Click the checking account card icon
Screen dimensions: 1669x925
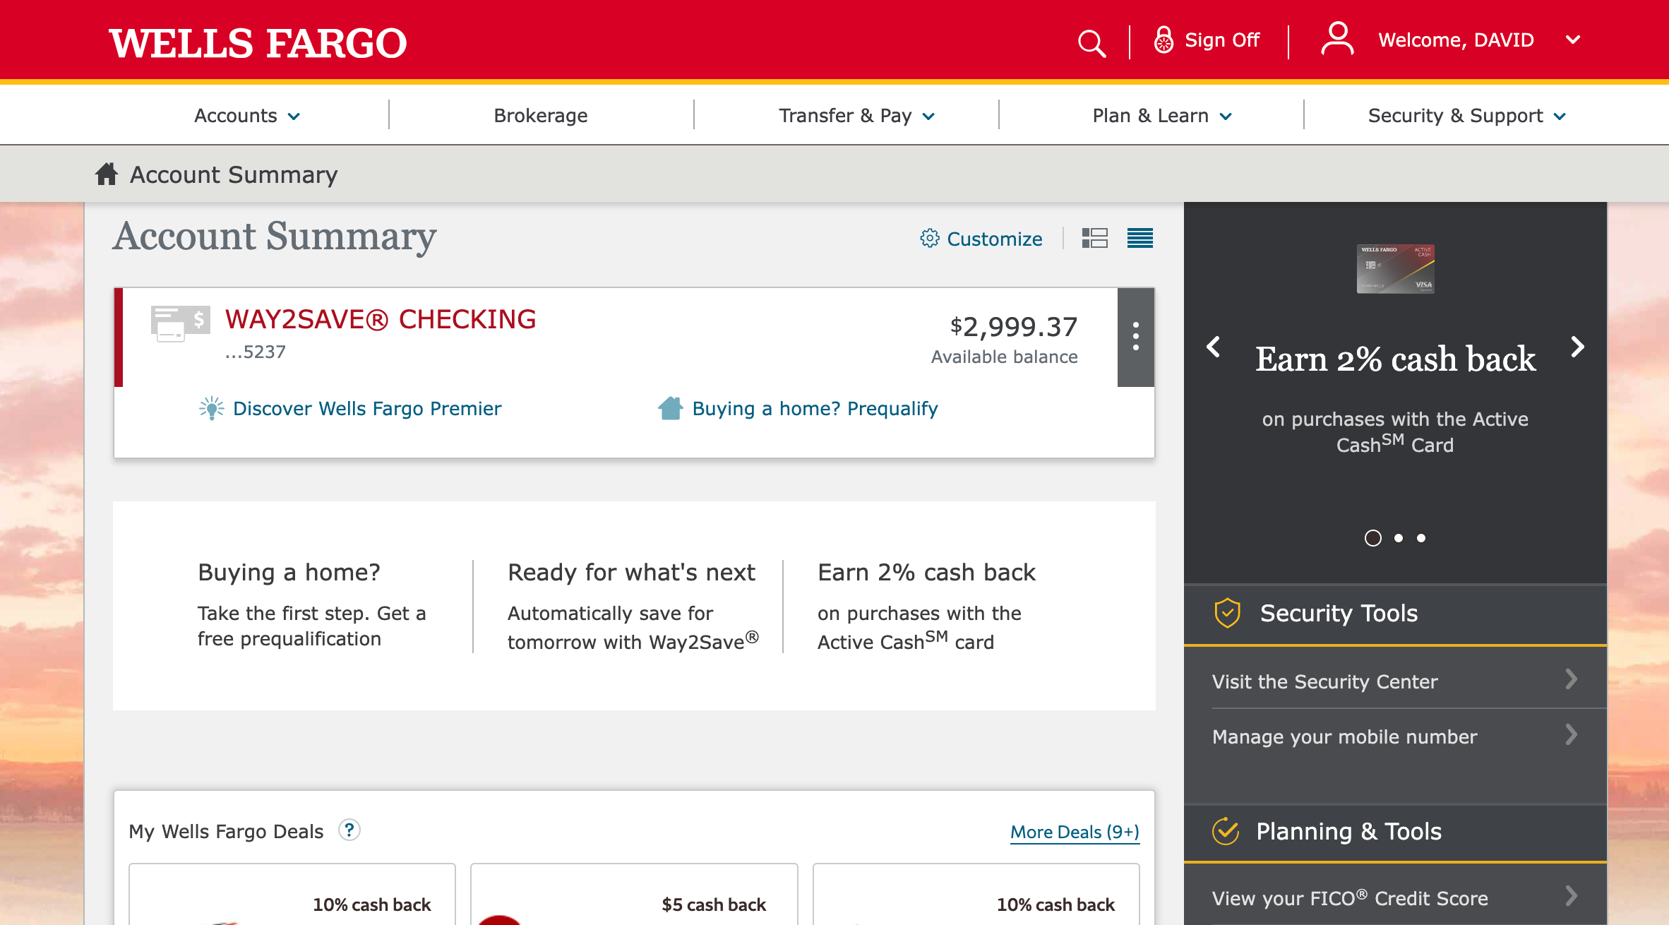[x=181, y=323]
